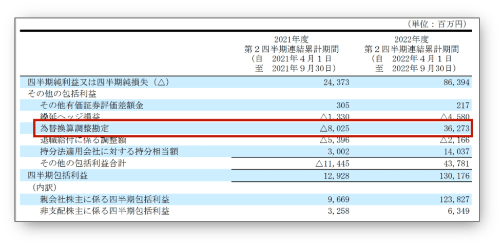The height and width of the screenshot is (247, 502).
Task: Click the 単位：百万円 unit note
Action: [437, 24]
